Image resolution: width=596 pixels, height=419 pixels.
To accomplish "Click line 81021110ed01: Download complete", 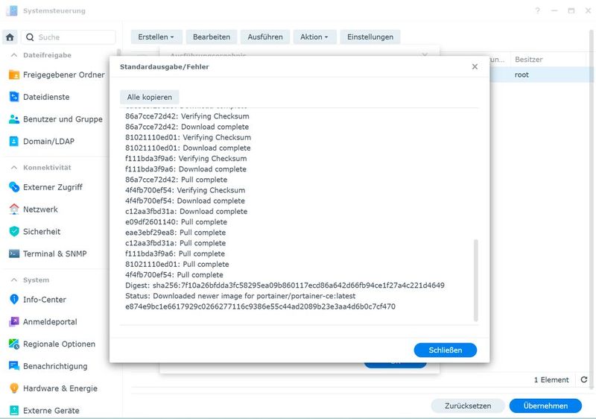I will pyautogui.click(x=188, y=148).
